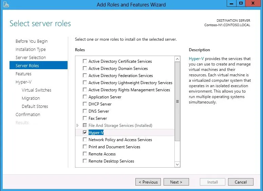This screenshot has height=191, width=263.
Task: Go to Hyper-V step in sidebar
Action: pos(23,82)
